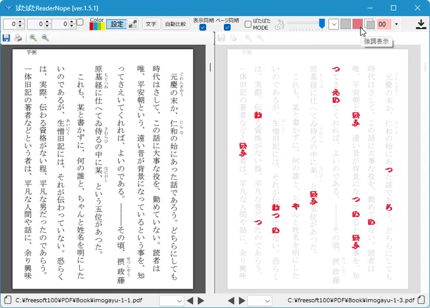Go to previous page in right pane
The image size is (430, 308).
[x=231, y=300]
